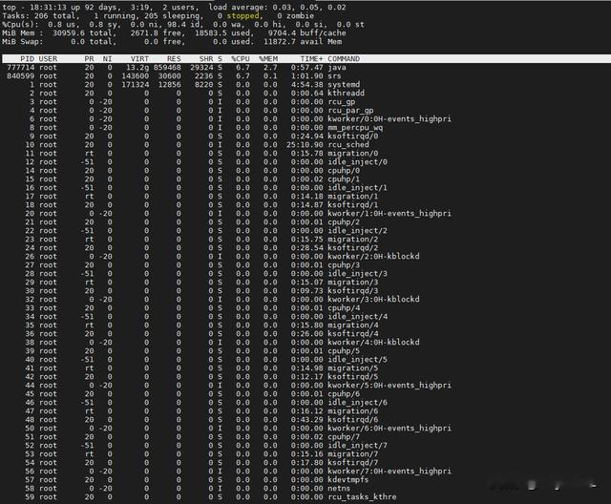Image resolution: width=611 pixels, height=504 pixels.
Task: Click the 859468 resident memory value
Action: click(167, 68)
